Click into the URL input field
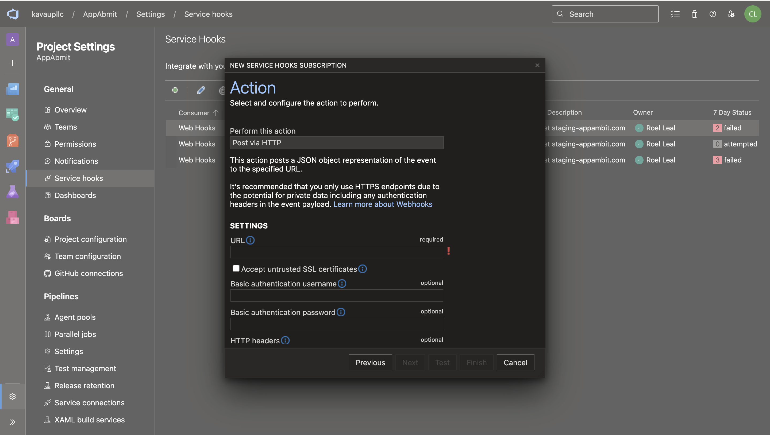The image size is (770, 435). tap(337, 252)
